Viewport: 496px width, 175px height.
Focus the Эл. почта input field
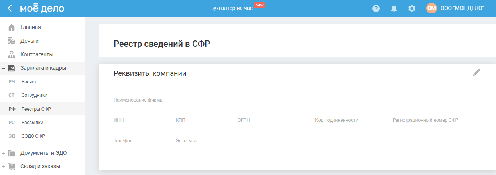(x=236, y=150)
